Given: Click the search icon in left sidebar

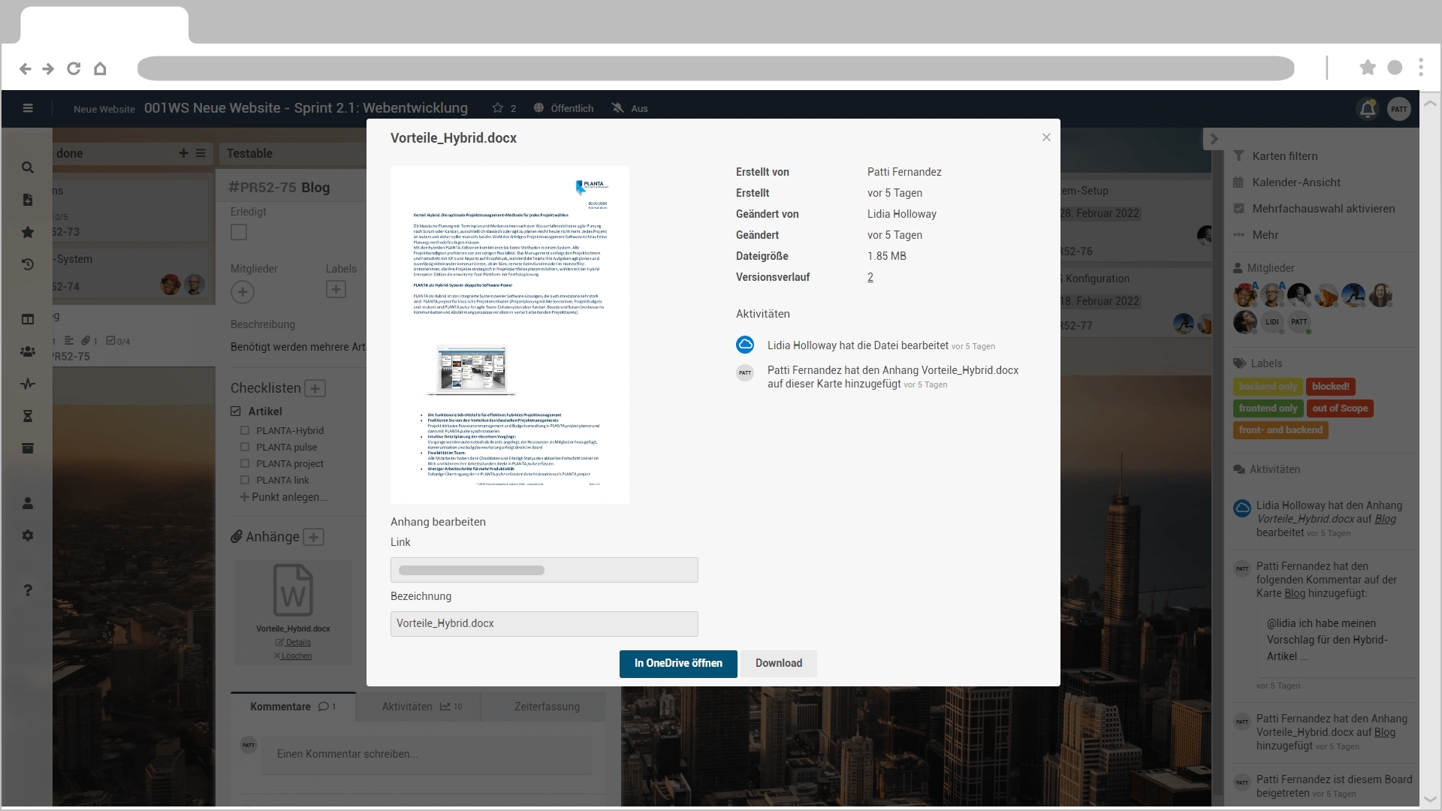Looking at the screenshot, I should (28, 167).
